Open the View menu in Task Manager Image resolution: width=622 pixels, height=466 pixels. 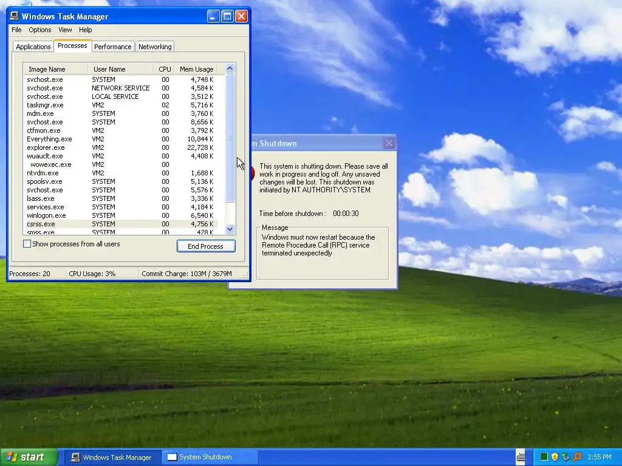[x=65, y=30]
